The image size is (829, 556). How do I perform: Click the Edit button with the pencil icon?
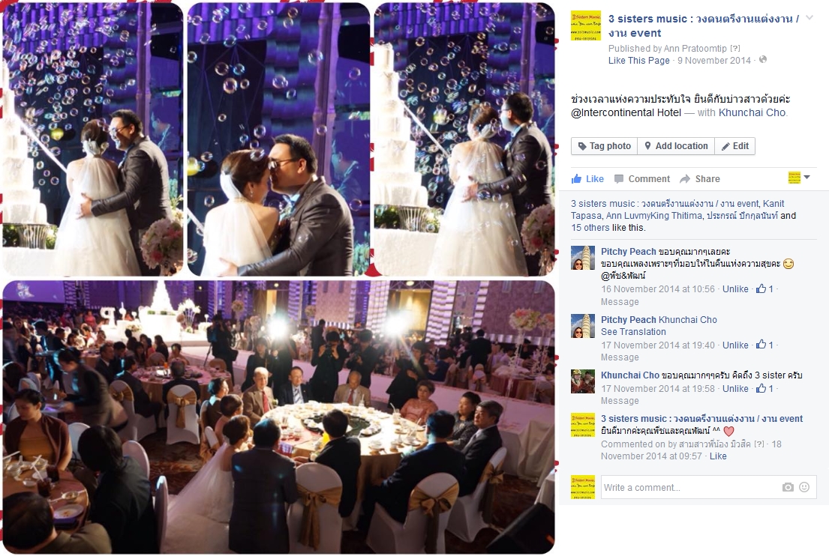click(734, 146)
